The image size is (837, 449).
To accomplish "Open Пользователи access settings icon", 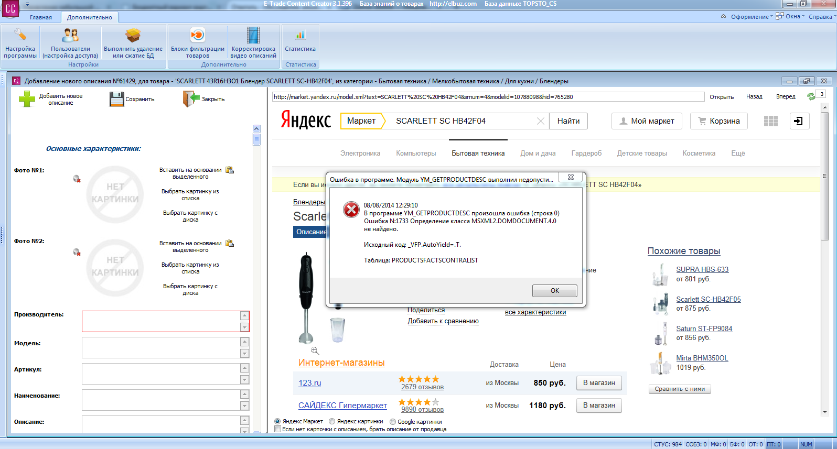I will [x=70, y=36].
